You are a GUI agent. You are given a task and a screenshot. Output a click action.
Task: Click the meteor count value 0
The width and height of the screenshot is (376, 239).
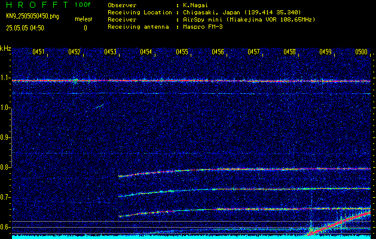pyautogui.click(x=85, y=28)
